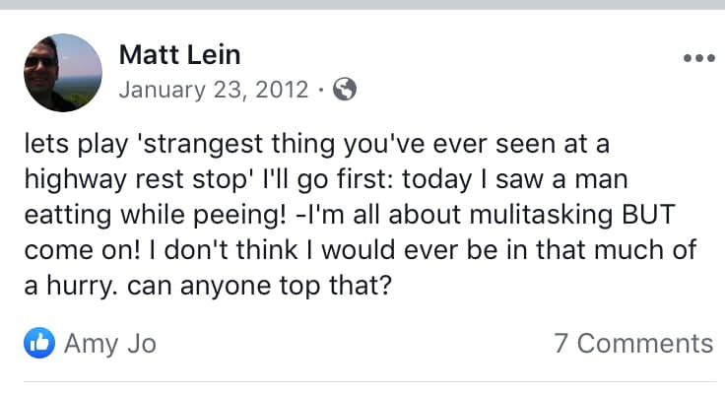Open the 7 Comments link
The image size is (725, 394).
[x=633, y=343]
